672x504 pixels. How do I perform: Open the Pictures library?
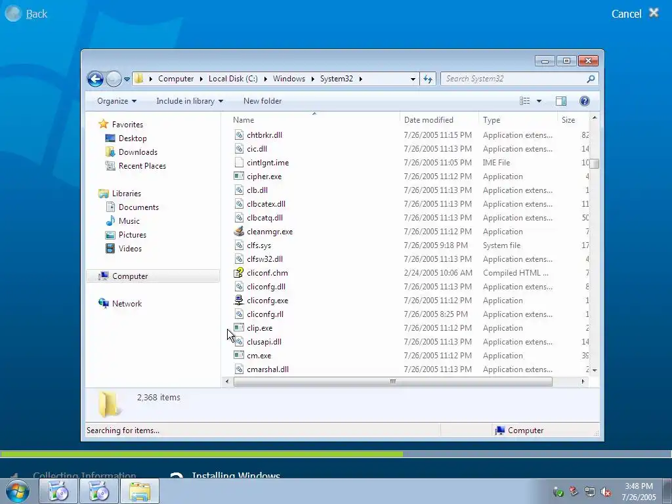click(132, 235)
